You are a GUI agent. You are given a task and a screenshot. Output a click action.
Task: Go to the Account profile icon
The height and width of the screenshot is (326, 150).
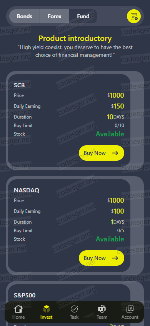[x=130, y=309]
